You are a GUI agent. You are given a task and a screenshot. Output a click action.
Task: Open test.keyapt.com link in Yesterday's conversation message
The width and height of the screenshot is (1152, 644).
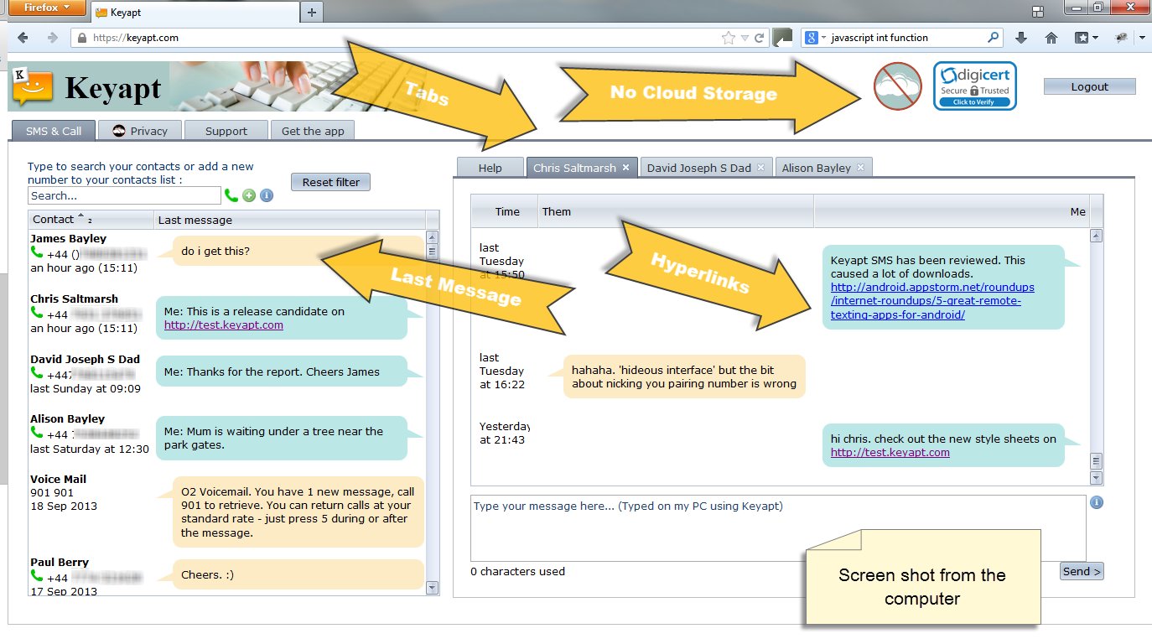(890, 452)
